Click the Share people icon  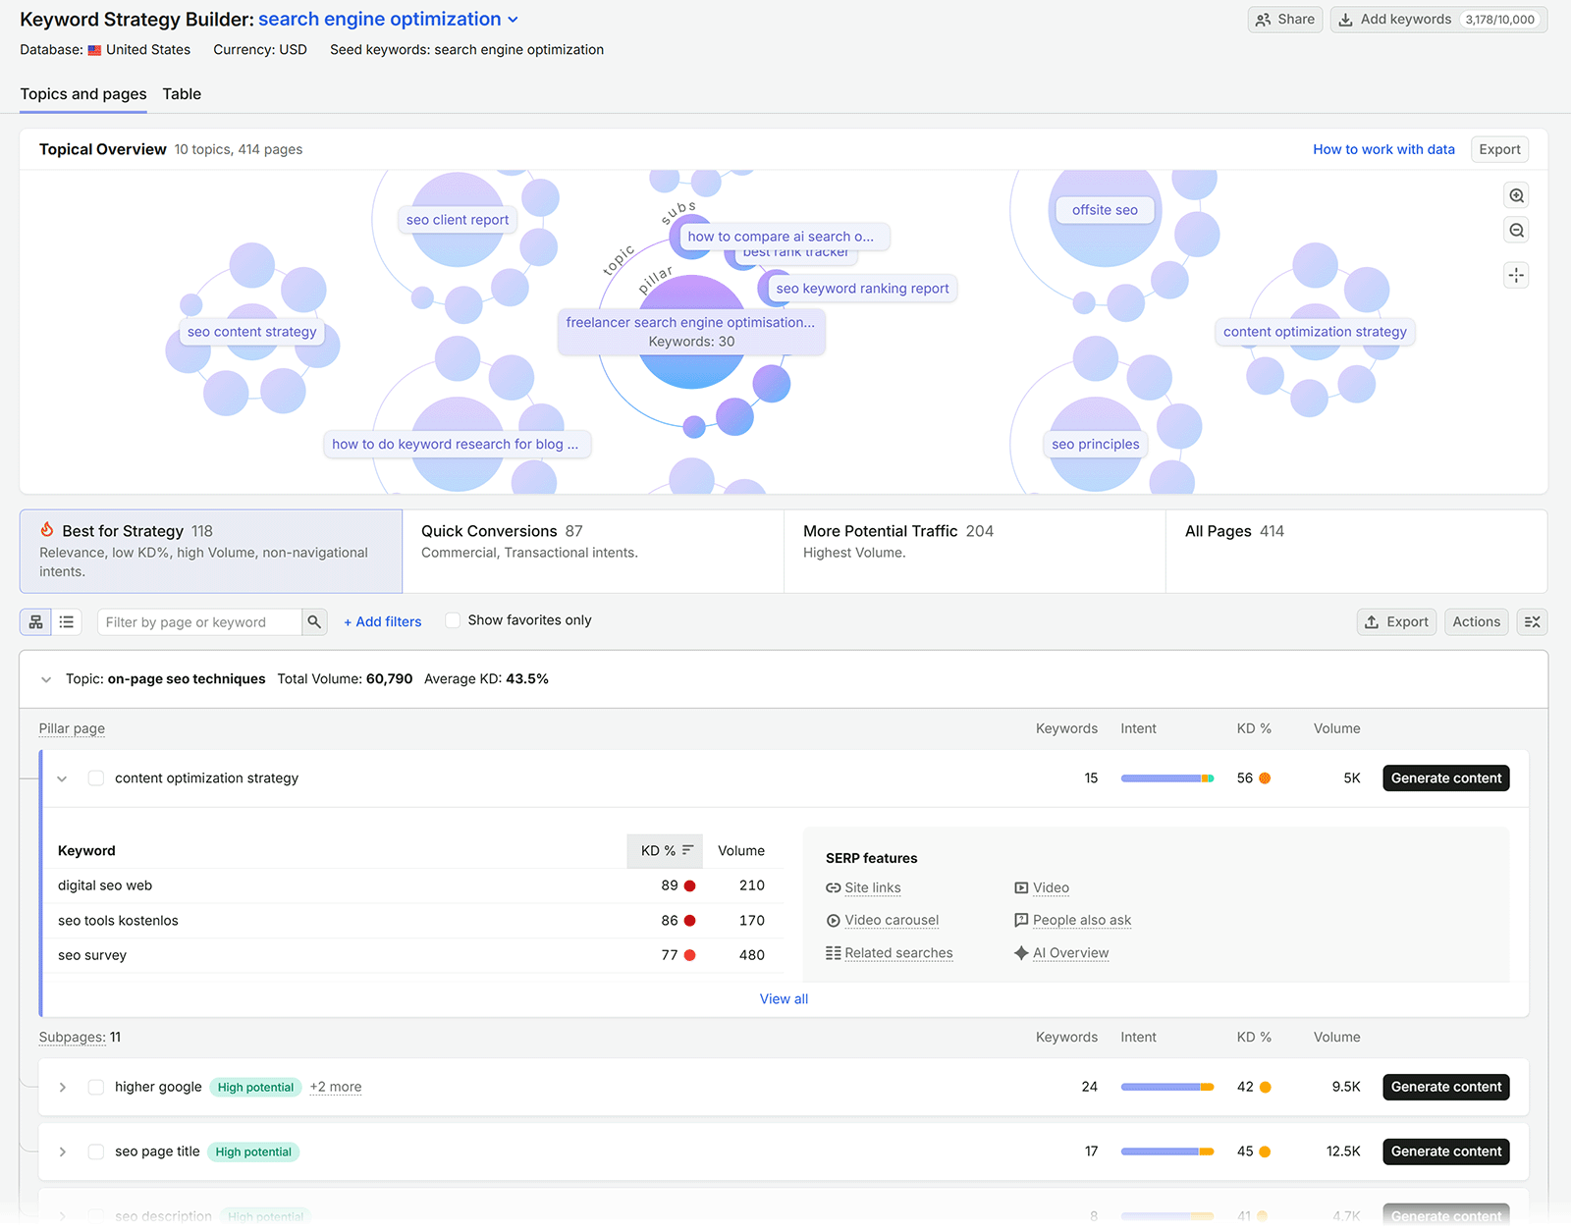tap(1263, 20)
